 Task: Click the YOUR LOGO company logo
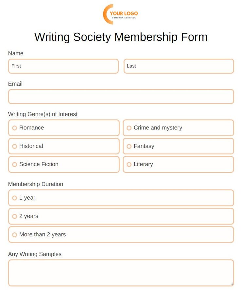[121, 13]
